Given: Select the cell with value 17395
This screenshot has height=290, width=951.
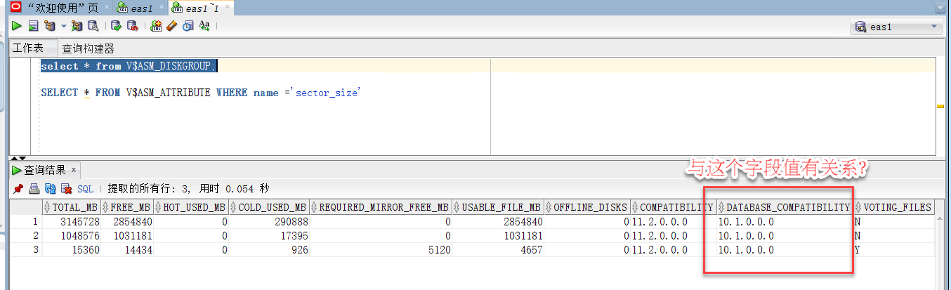Looking at the screenshot, I should [x=268, y=235].
